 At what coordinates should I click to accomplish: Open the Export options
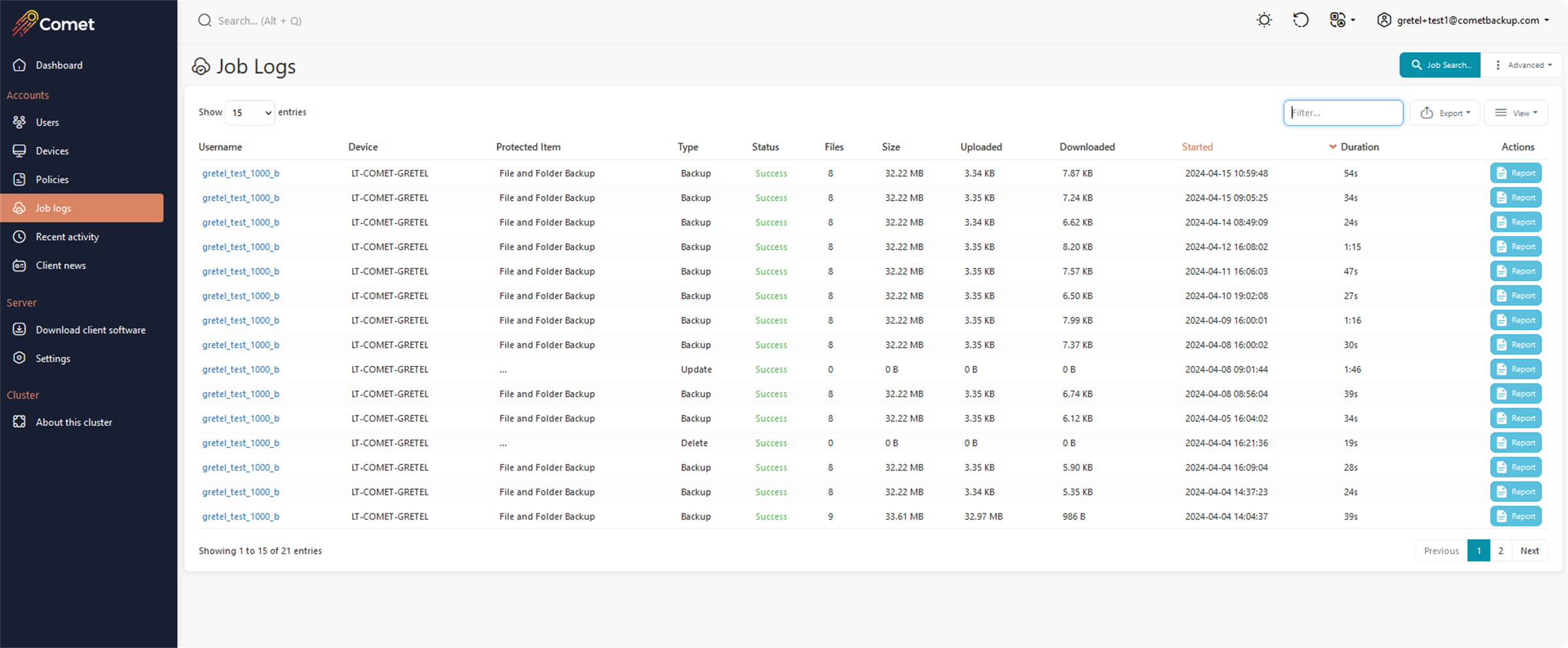1445,112
